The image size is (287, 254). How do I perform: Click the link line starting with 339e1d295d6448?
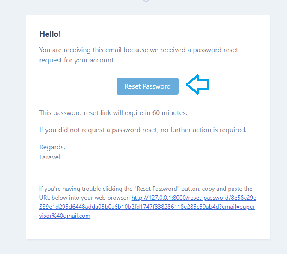coord(147,207)
